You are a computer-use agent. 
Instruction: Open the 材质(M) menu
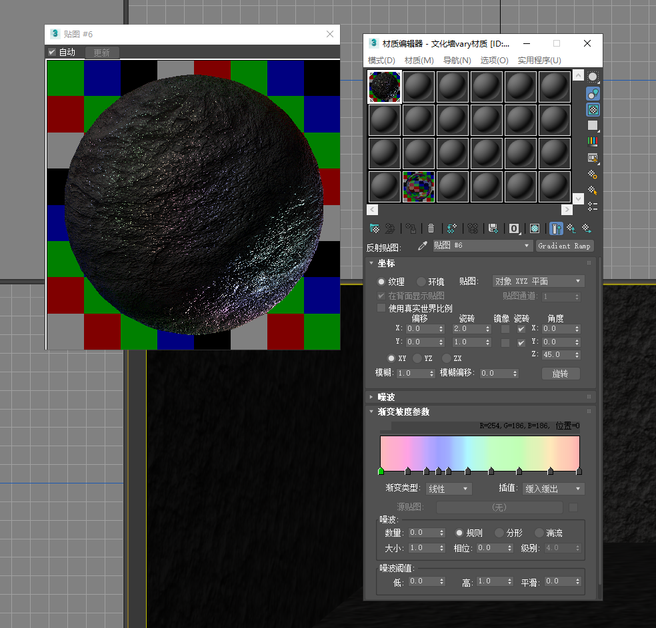[x=419, y=61]
